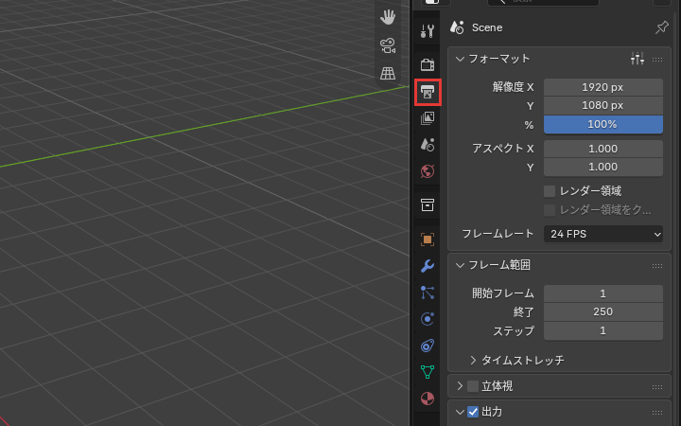Open the Object Constraints tab
Image resolution: width=681 pixels, height=426 pixels.
tap(428, 346)
